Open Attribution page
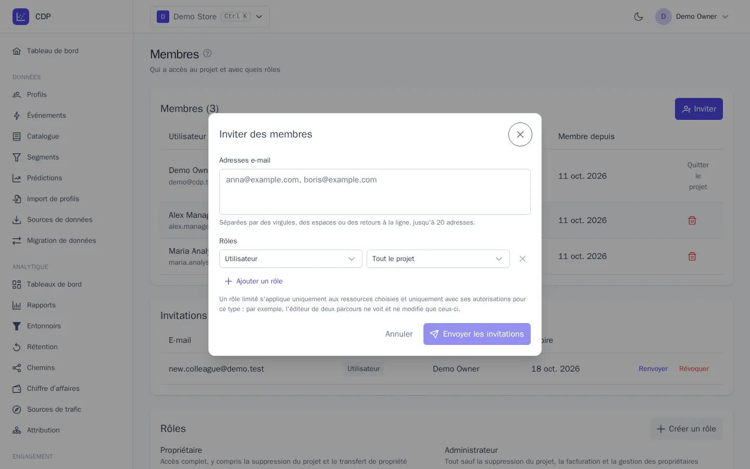This screenshot has height=469, width=750. pos(66,430)
